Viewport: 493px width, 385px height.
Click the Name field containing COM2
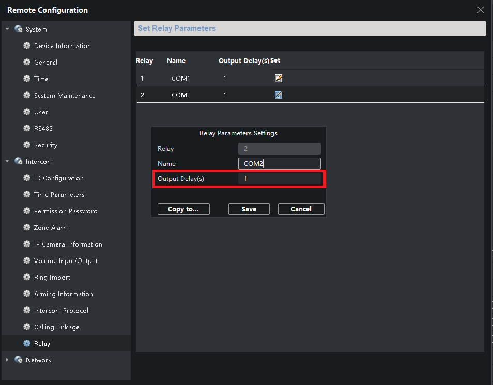(279, 164)
